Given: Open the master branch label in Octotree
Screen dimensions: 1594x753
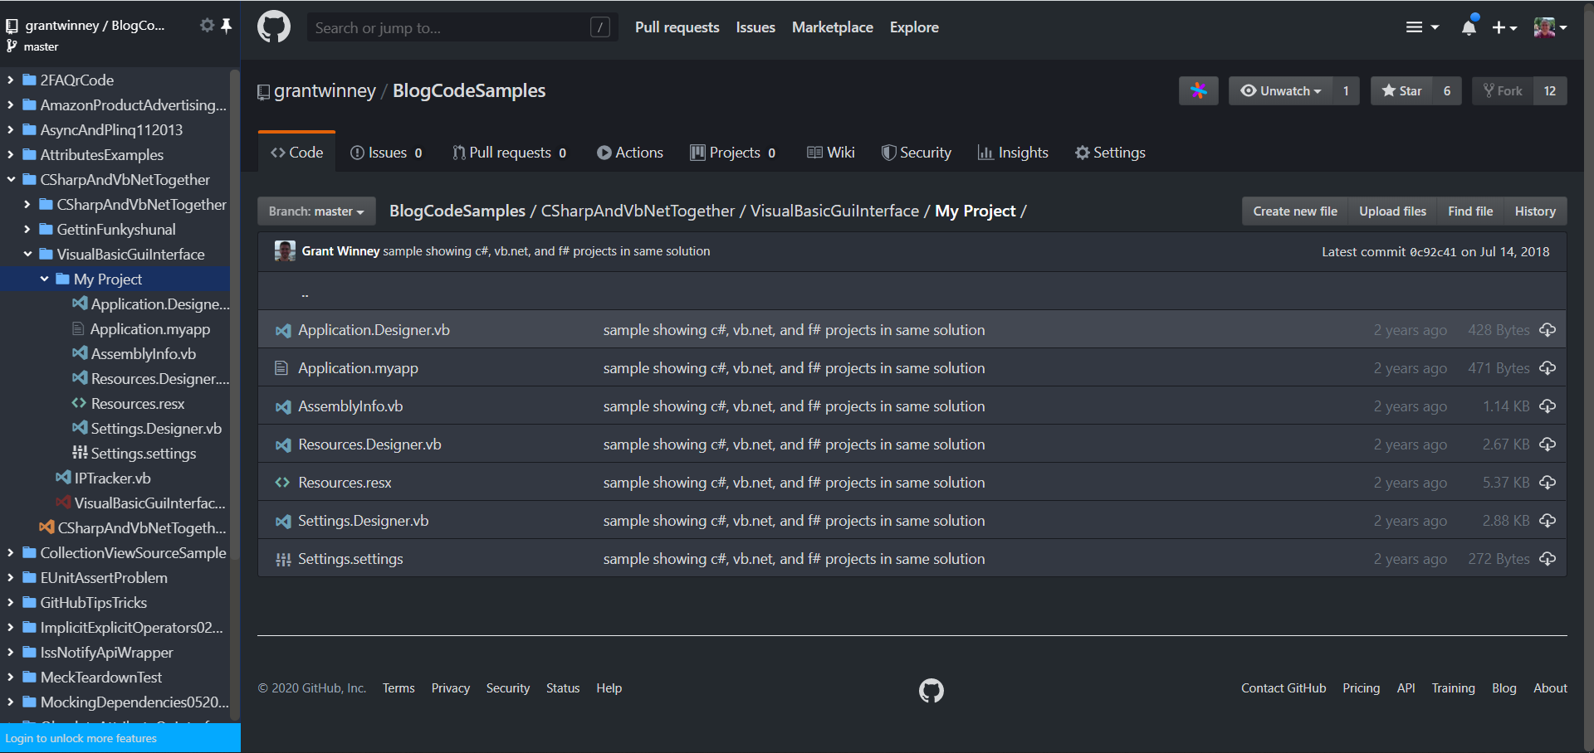Looking at the screenshot, I should pos(41,47).
